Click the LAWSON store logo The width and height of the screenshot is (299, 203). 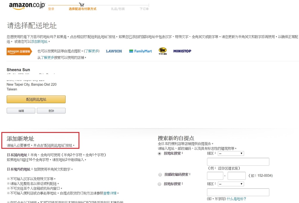click(x=114, y=51)
